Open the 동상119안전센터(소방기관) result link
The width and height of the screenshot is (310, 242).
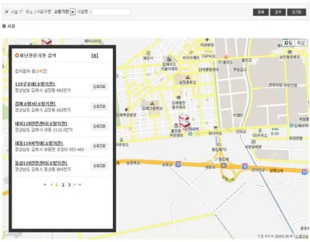point(41,163)
